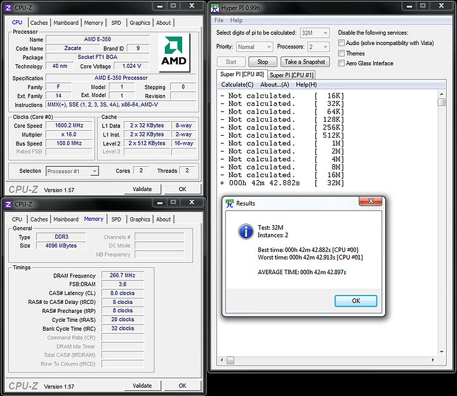Click the AMD logo in CPU-Z processor panel

pyautogui.click(x=174, y=53)
